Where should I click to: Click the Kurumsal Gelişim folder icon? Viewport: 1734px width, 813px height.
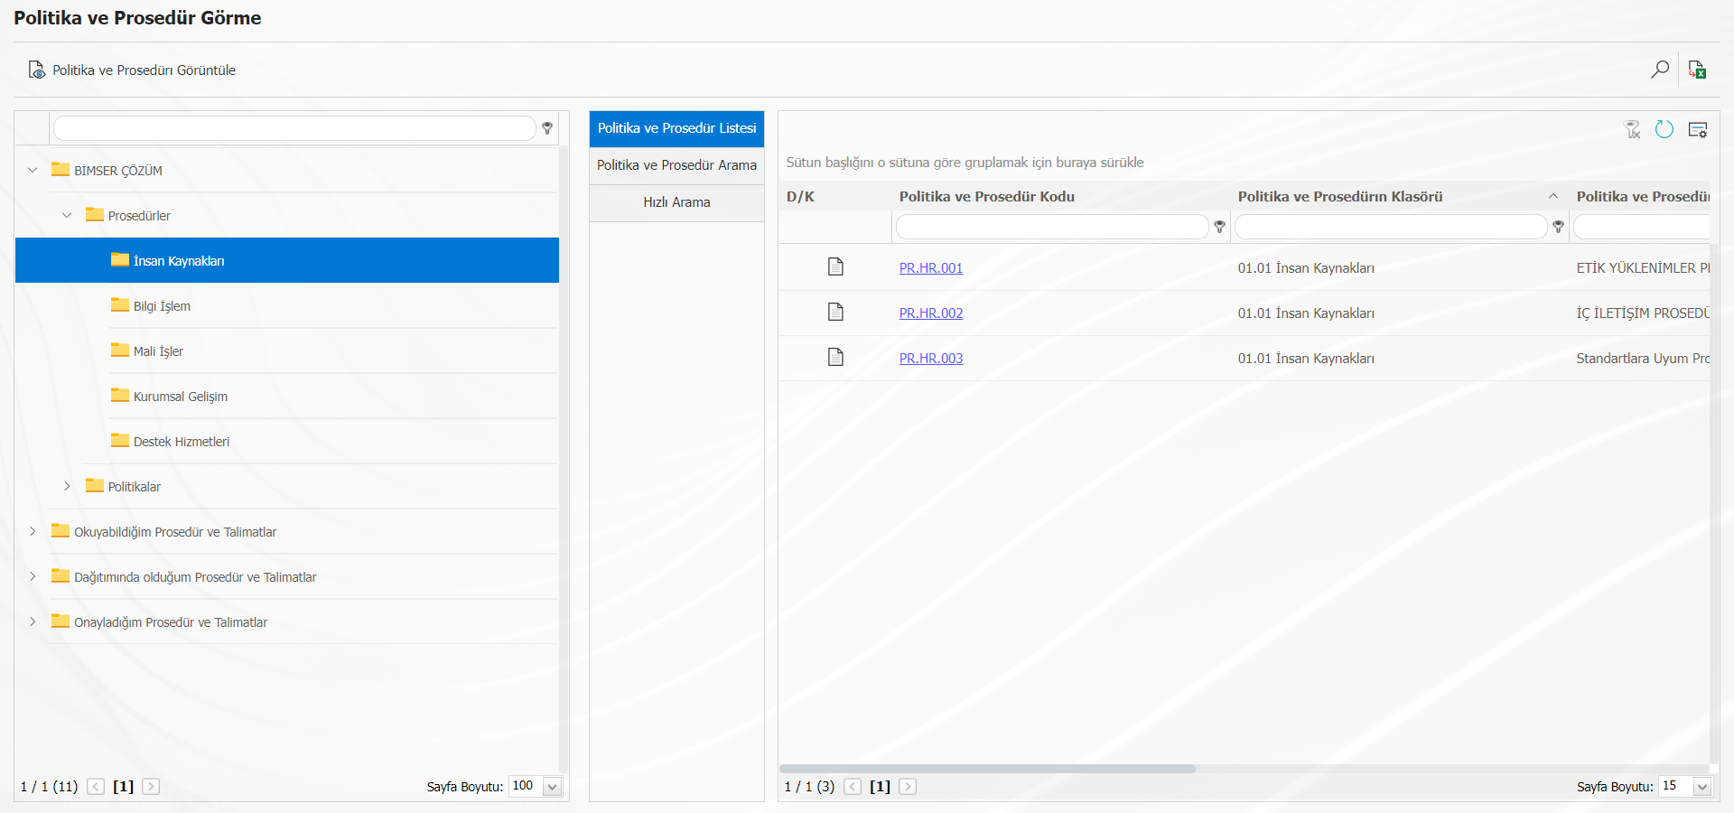[x=120, y=395]
